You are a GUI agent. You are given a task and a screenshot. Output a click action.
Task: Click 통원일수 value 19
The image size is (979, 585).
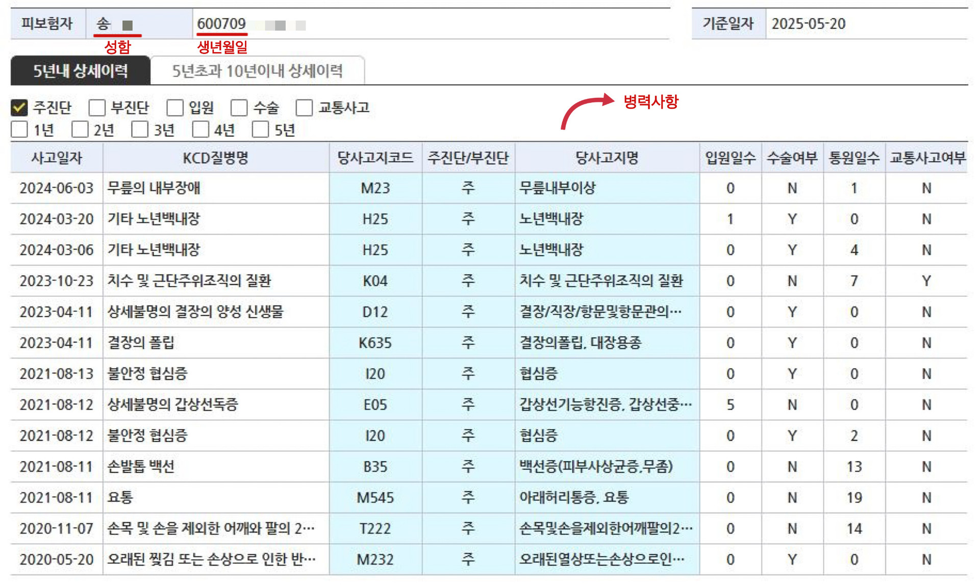coord(855,498)
